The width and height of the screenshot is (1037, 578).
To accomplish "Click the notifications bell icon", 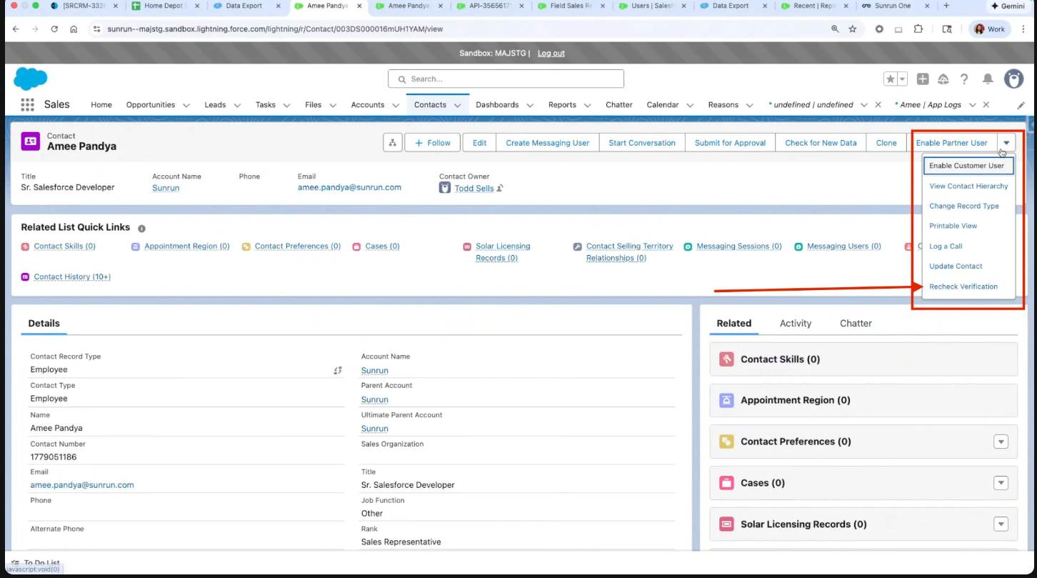I will click(x=988, y=79).
